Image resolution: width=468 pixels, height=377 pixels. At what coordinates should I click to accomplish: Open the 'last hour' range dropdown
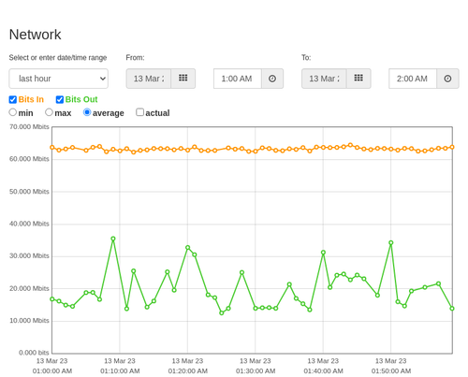59,79
